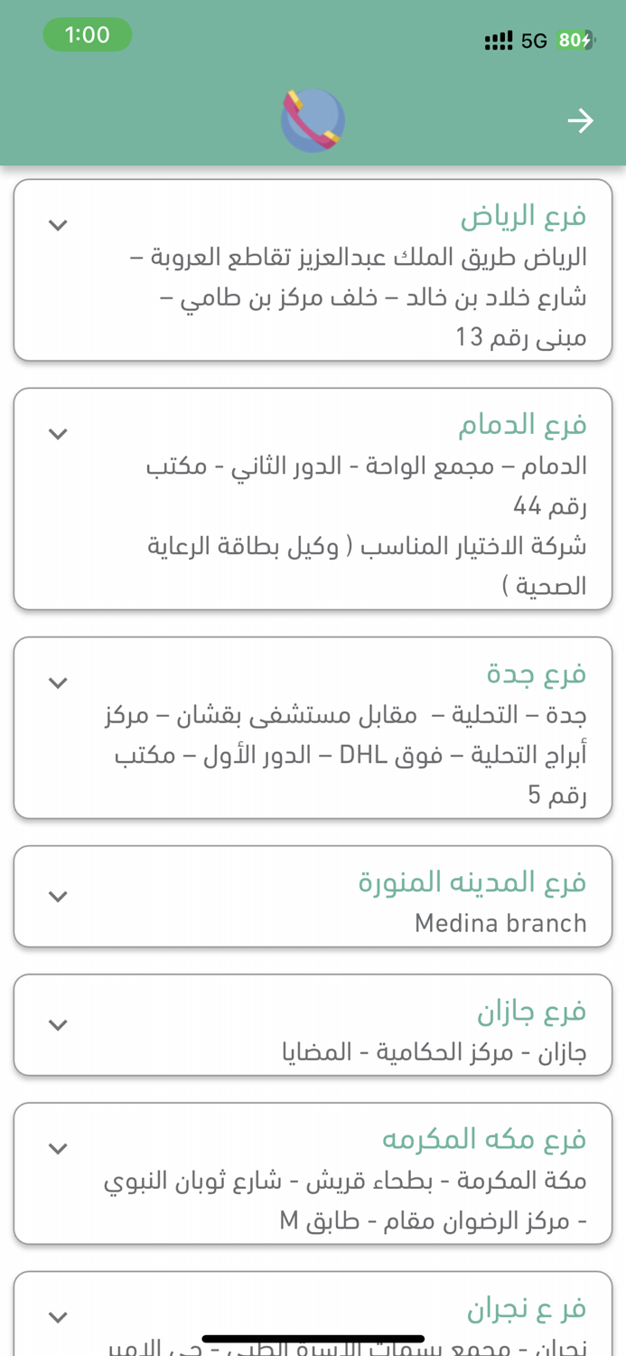Image resolution: width=626 pixels, height=1356 pixels.
Task: Tap the white forward arrow in the header
Action: pos(581,118)
